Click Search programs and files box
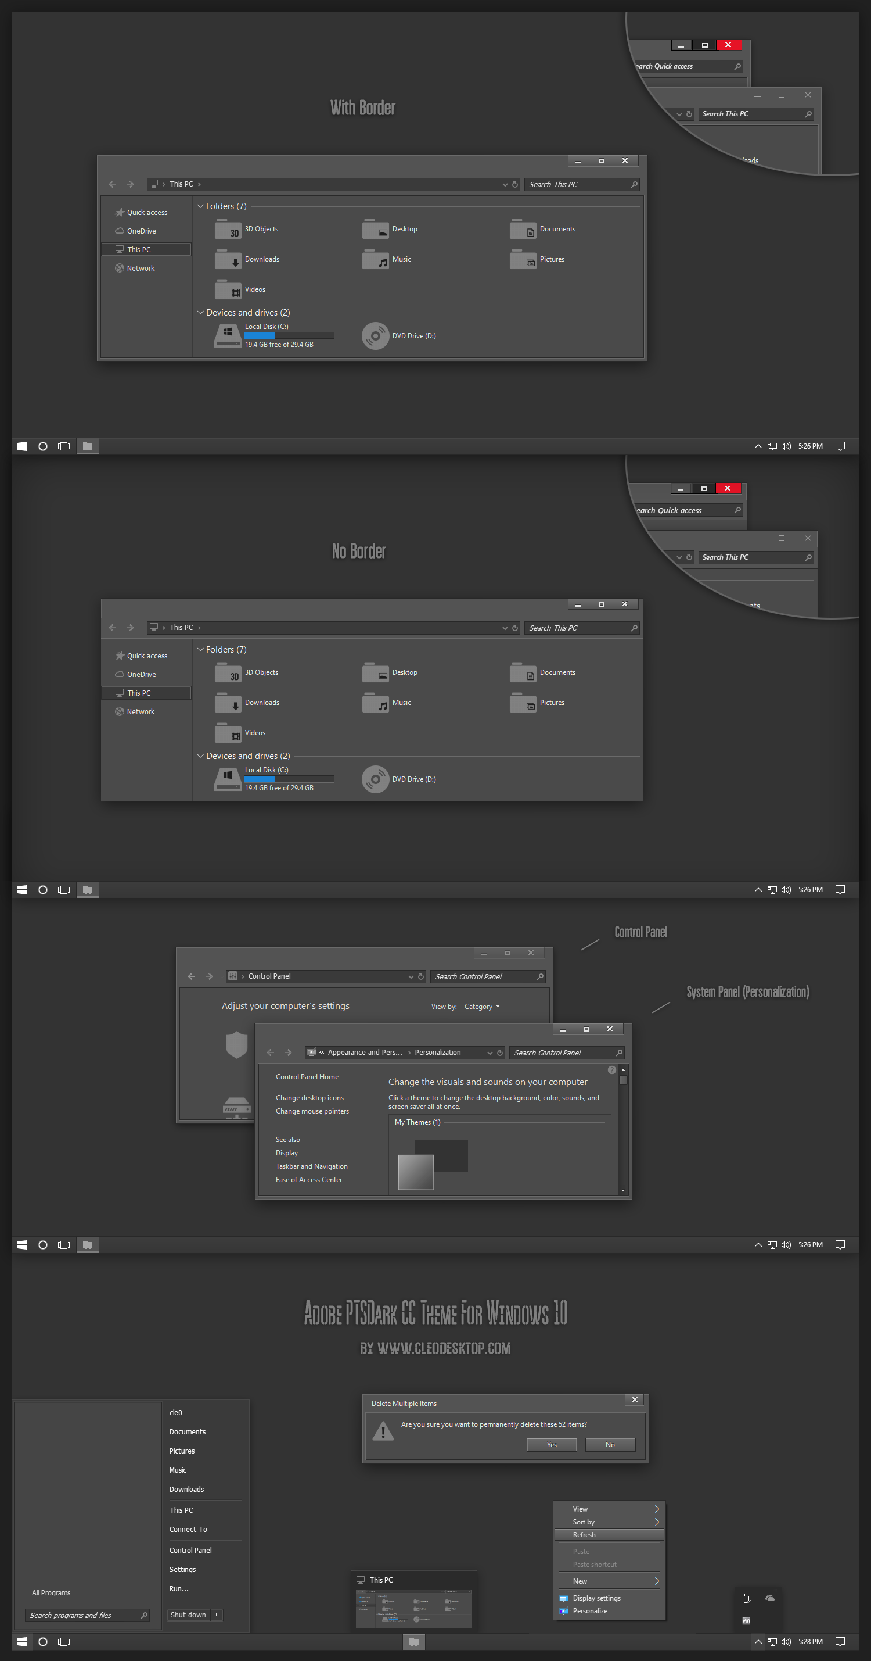This screenshot has width=871, height=1661. pos(88,1616)
